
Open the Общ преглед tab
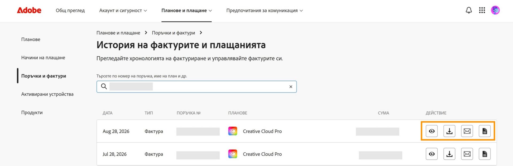[x=70, y=10]
